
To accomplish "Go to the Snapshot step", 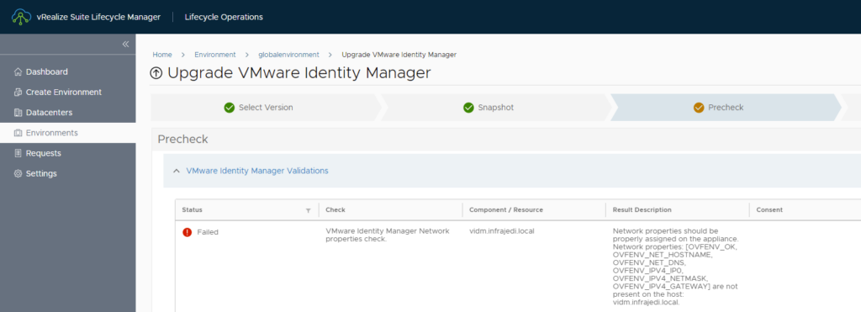I will 489,108.
